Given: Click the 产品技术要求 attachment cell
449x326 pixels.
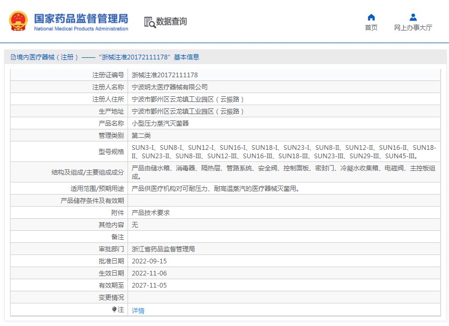Looking at the screenshot, I should coord(150,213).
